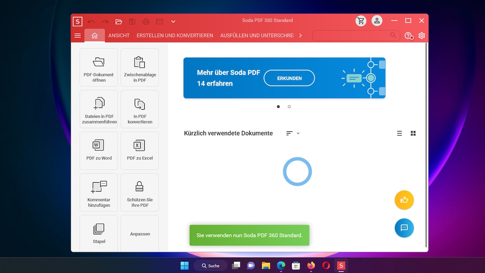Start PDF zu Excel conversion
This screenshot has height=273, width=485.
[x=139, y=151]
